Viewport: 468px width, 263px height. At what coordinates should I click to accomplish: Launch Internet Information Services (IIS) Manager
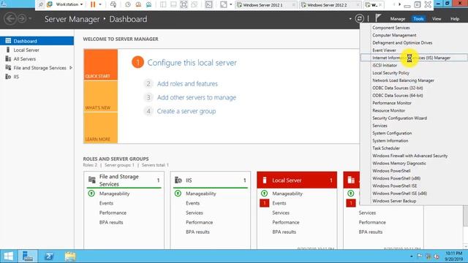(414, 58)
